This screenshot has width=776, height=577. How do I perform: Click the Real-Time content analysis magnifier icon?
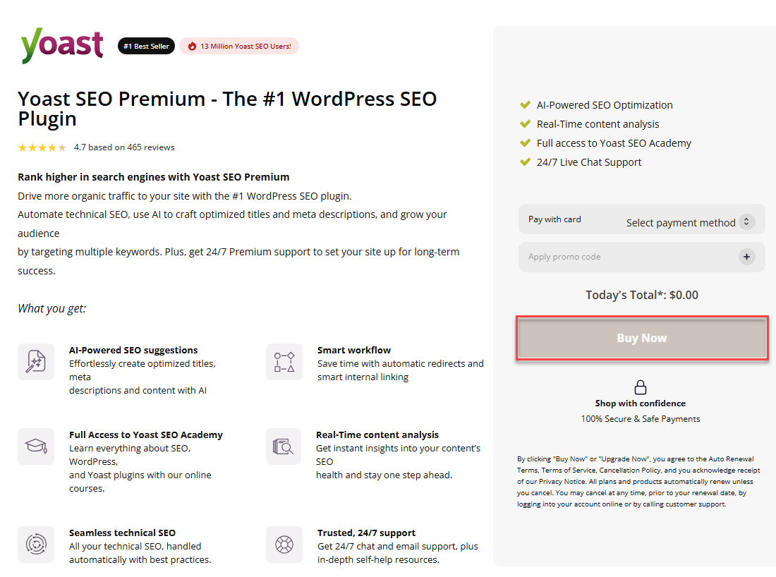(x=284, y=447)
